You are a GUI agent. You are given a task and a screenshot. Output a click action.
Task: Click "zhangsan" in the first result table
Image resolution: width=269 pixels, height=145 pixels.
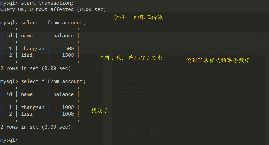(33, 49)
